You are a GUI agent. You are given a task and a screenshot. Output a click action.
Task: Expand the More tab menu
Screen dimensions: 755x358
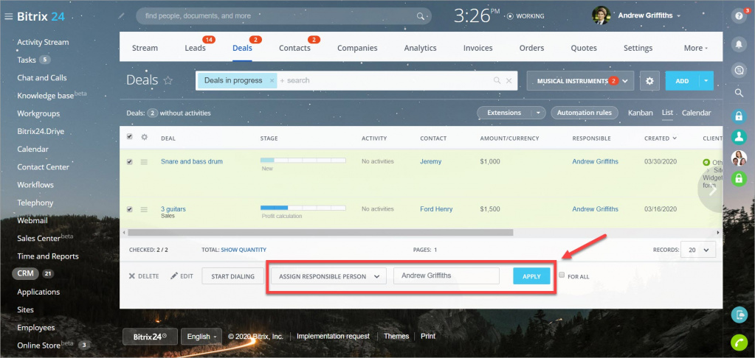pyautogui.click(x=696, y=48)
